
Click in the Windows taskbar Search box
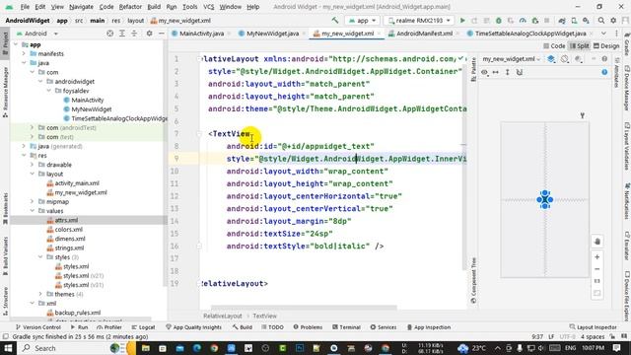point(62,348)
